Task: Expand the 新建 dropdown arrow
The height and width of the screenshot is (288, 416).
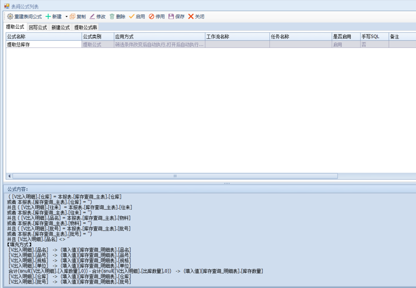Action: [x=66, y=17]
